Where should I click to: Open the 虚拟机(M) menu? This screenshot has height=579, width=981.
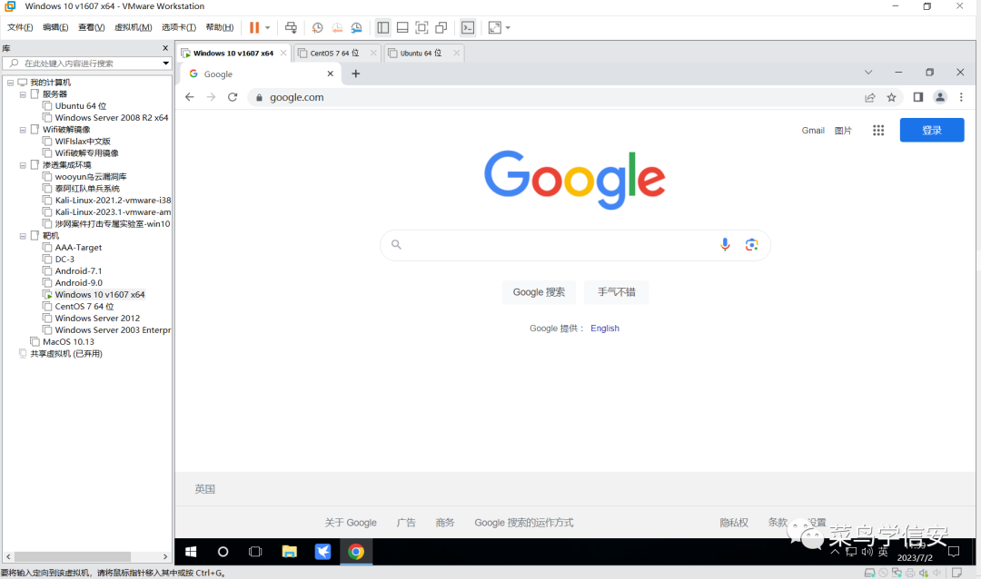(134, 27)
